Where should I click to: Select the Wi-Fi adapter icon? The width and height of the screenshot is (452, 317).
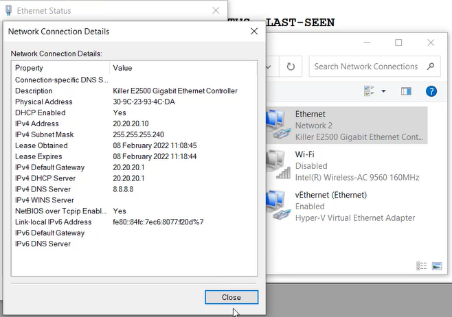[278, 165]
